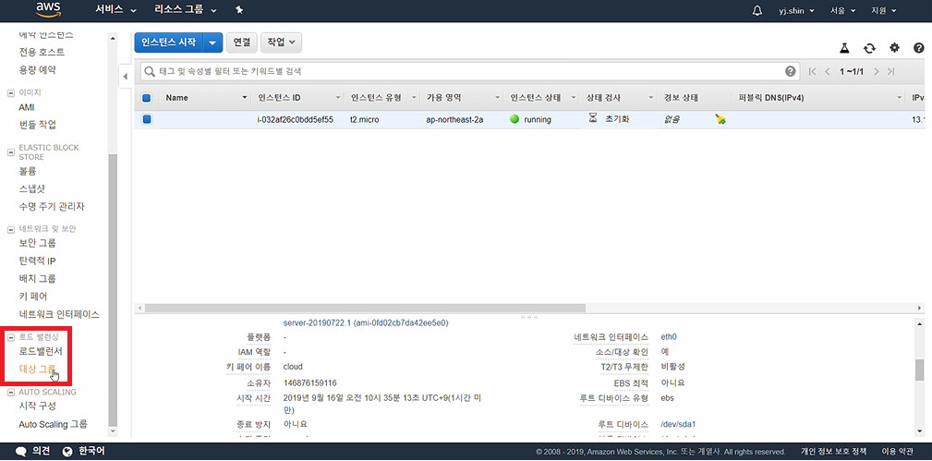This screenshot has height=461, width=932.
Task: Open 배치 그룹 in sidebar
Action: pyautogui.click(x=38, y=278)
